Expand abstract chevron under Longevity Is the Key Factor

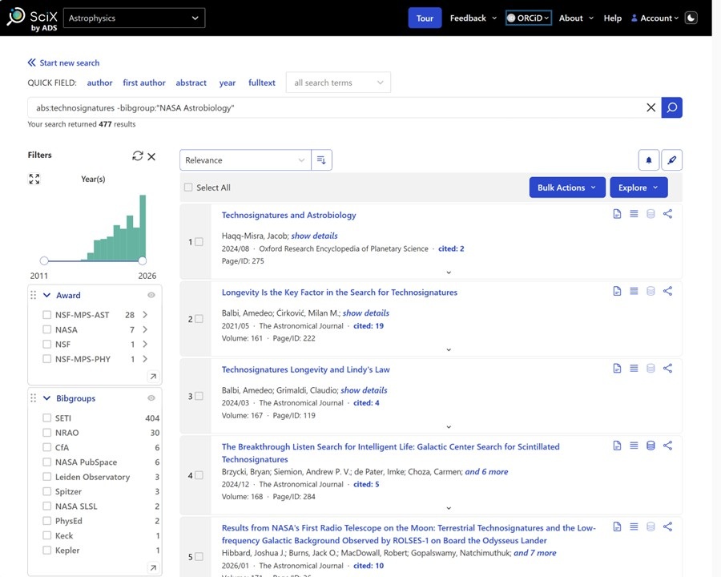[449, 349]
